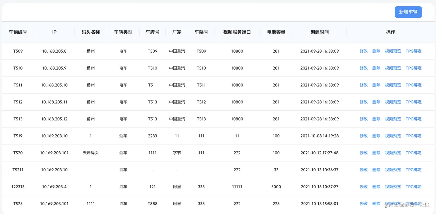
Task: Select the 电池容量 column header
Action: pyautogui.click(x=276, y=32)
